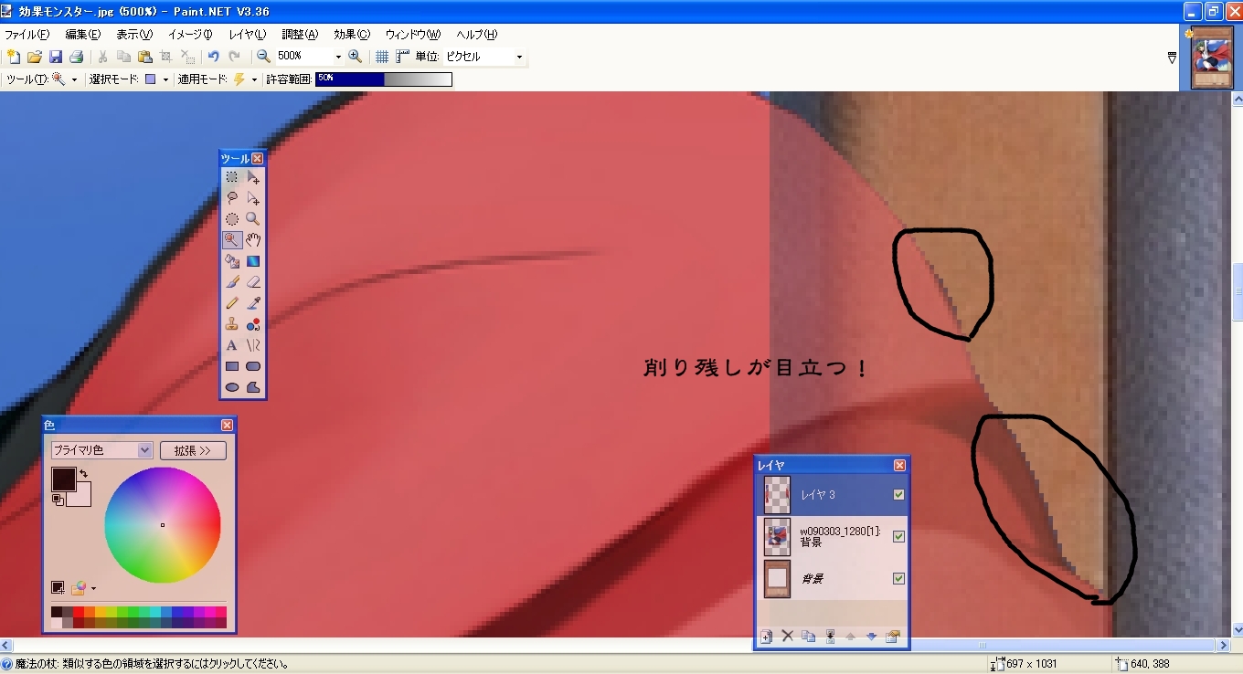1243x674 pixels.
Task: Click Add New Layer button in Layers panel
Action: [x=767, y=636]
